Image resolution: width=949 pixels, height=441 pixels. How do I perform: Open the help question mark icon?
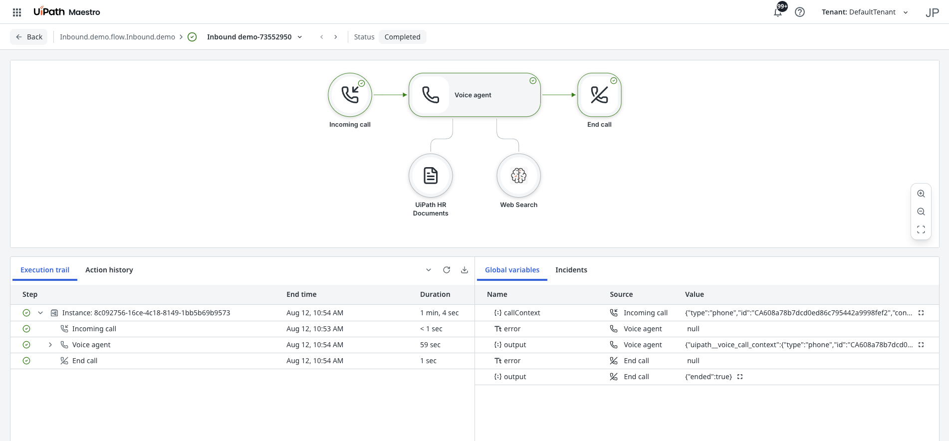point(800,12)
